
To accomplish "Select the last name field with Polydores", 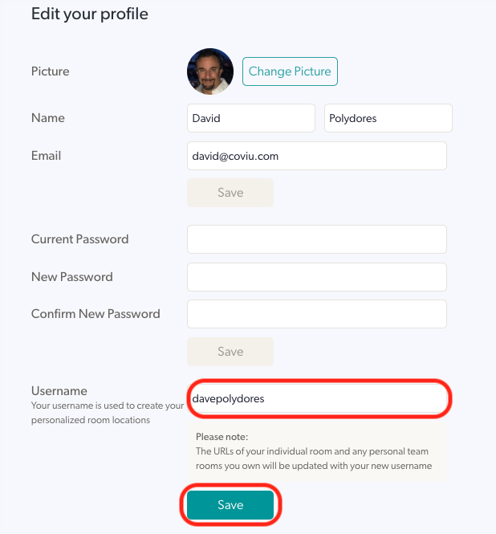I will point(388,118).
